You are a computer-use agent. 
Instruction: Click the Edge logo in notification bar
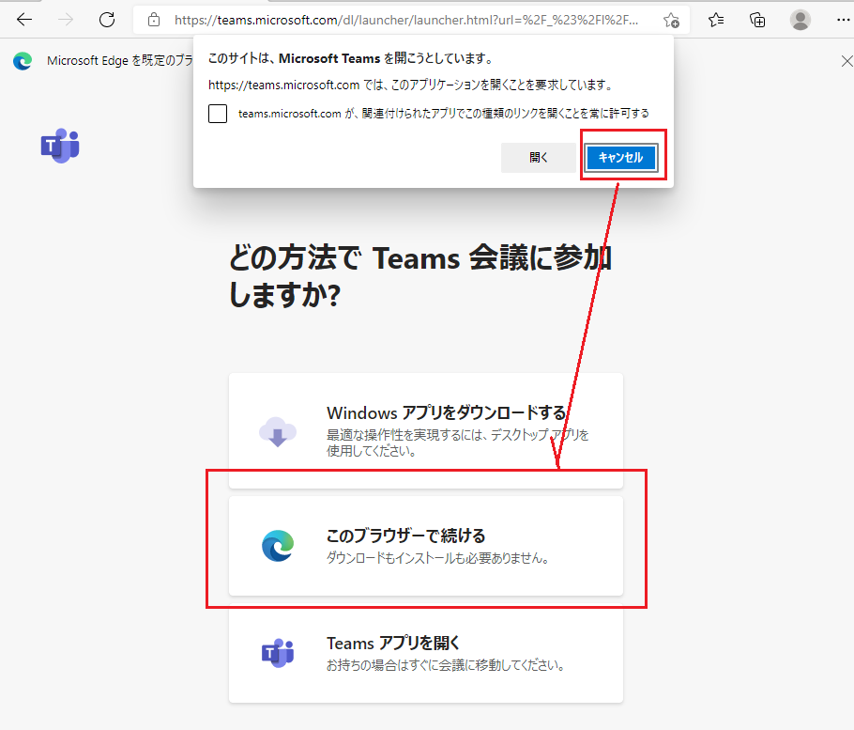[23, 60]
